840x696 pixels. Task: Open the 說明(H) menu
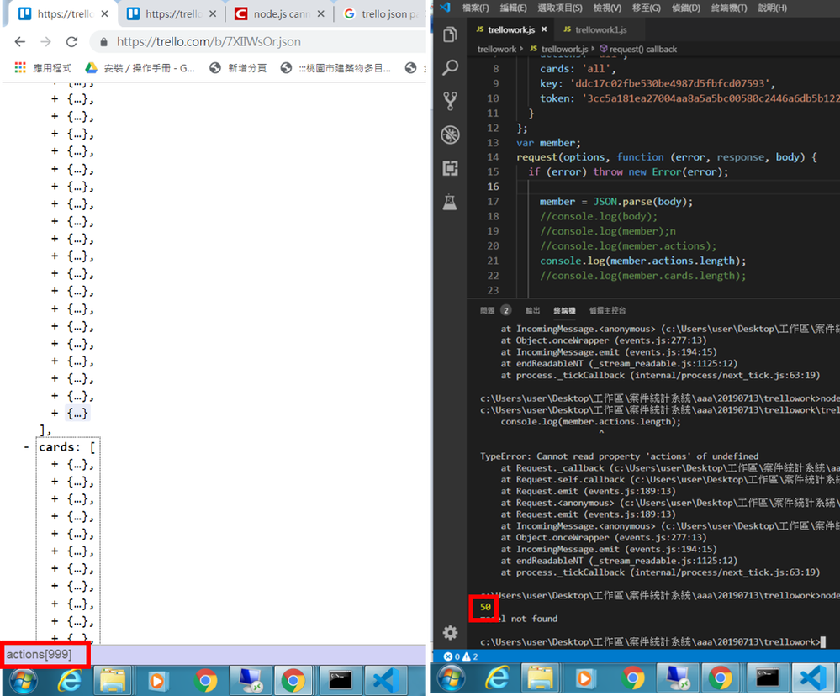(x=773, y=8)
